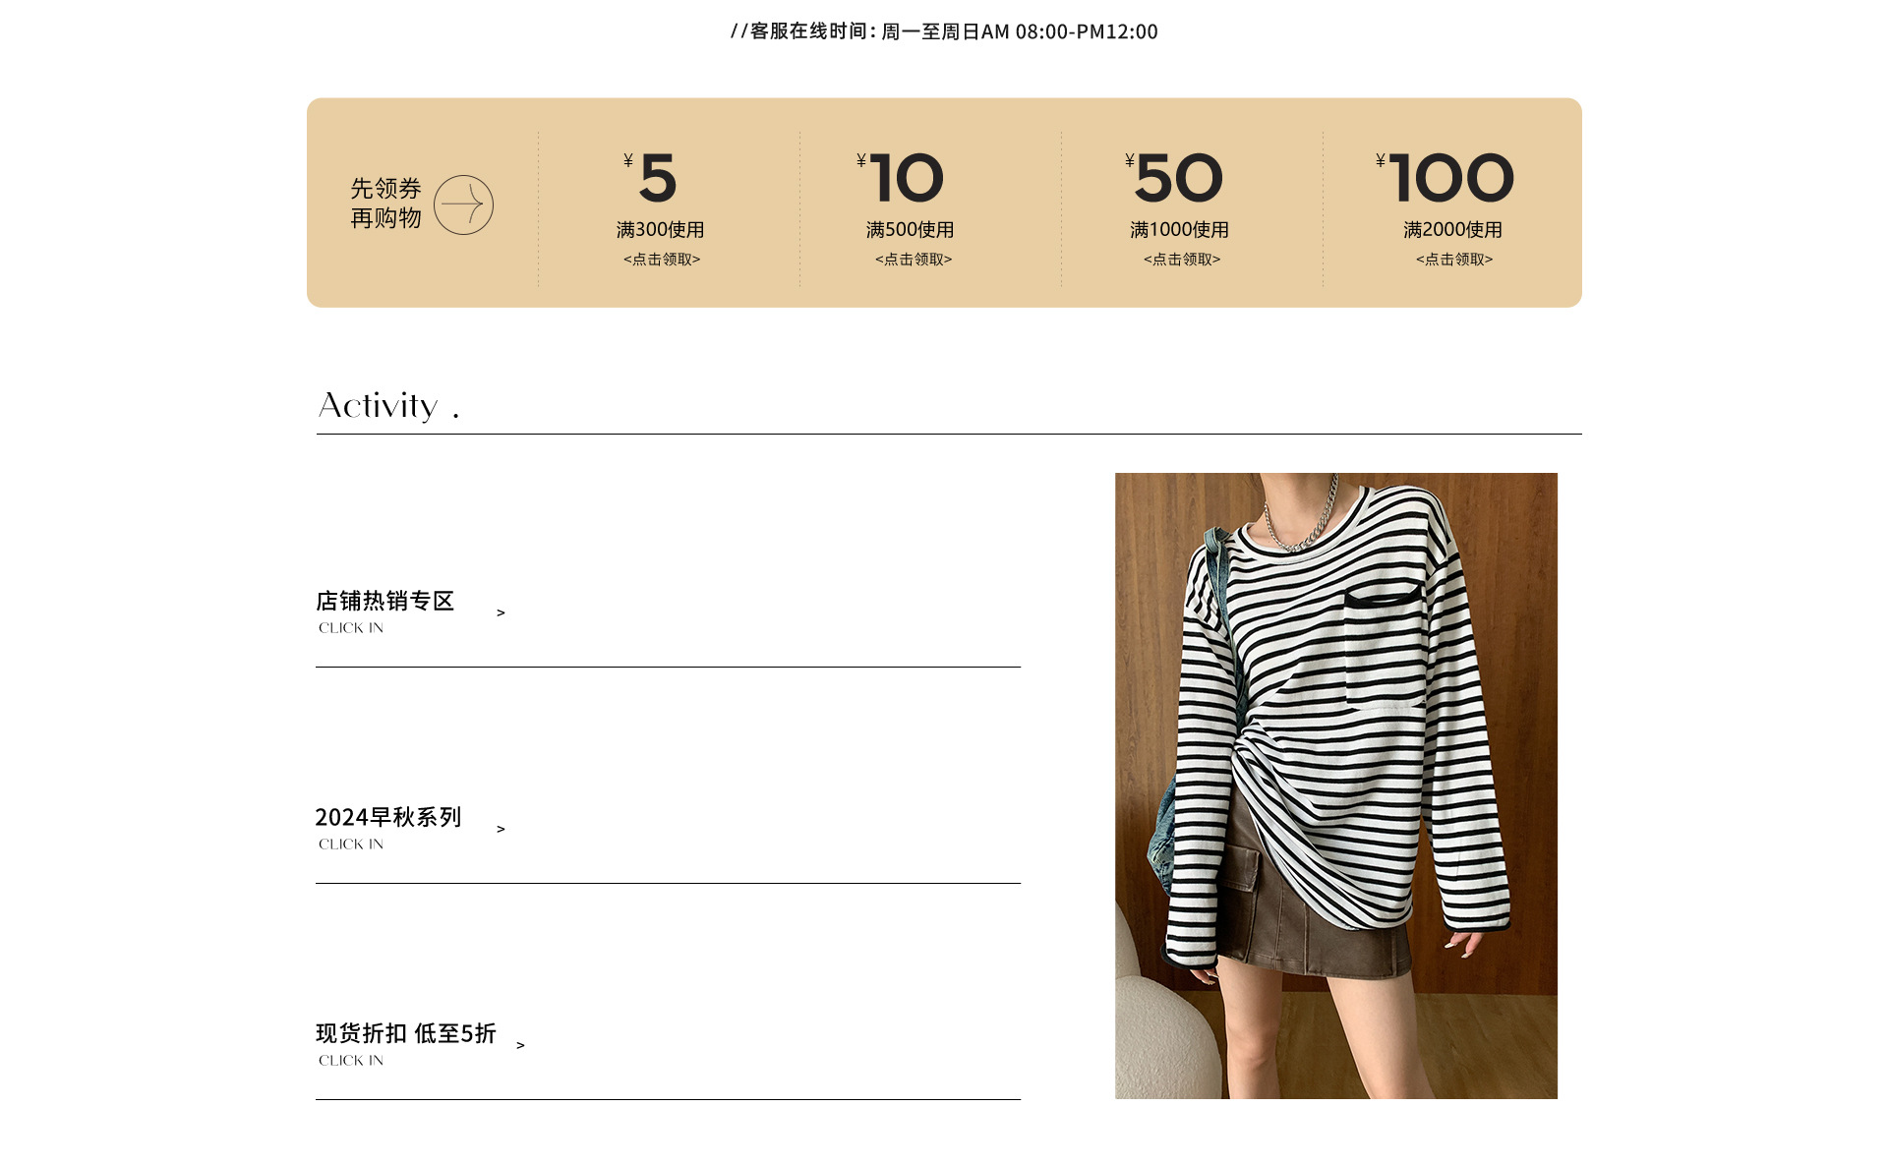
Task: Click CLICK IN under 店铺热销专区
Action: (x=351, y=628)
